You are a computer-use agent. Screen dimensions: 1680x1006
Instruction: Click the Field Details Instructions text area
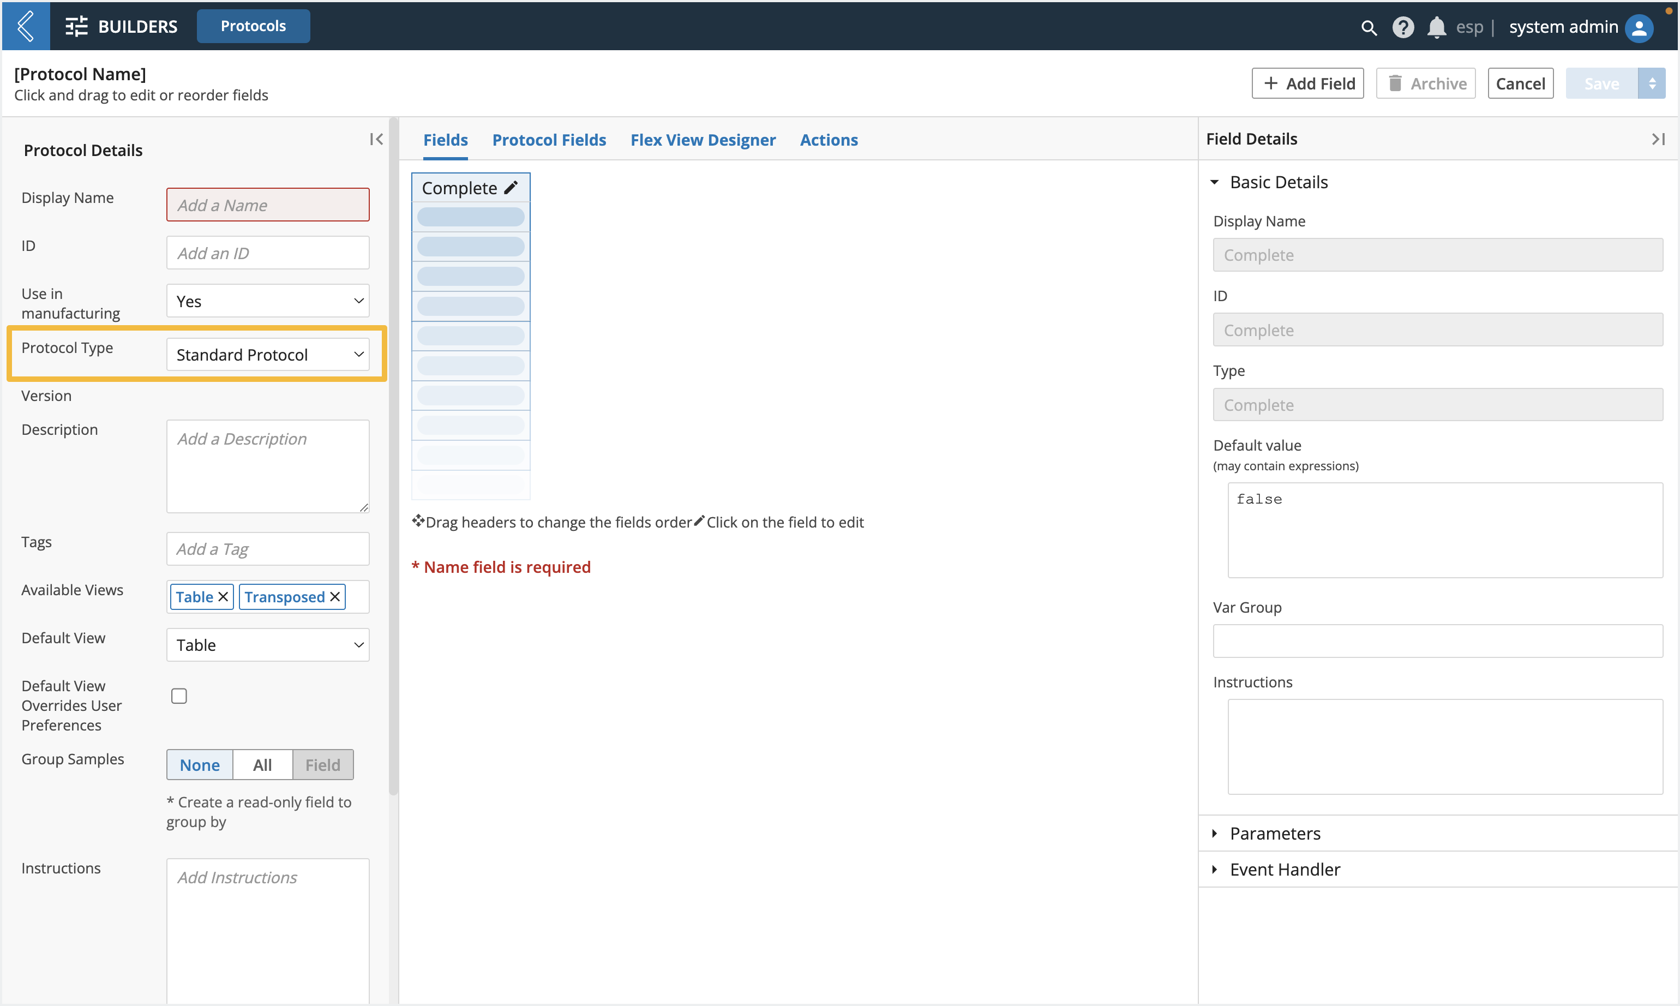pos(1445,746)
